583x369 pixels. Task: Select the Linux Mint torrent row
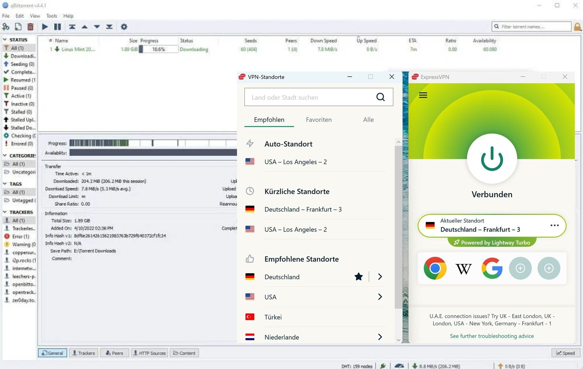(273, 49)
